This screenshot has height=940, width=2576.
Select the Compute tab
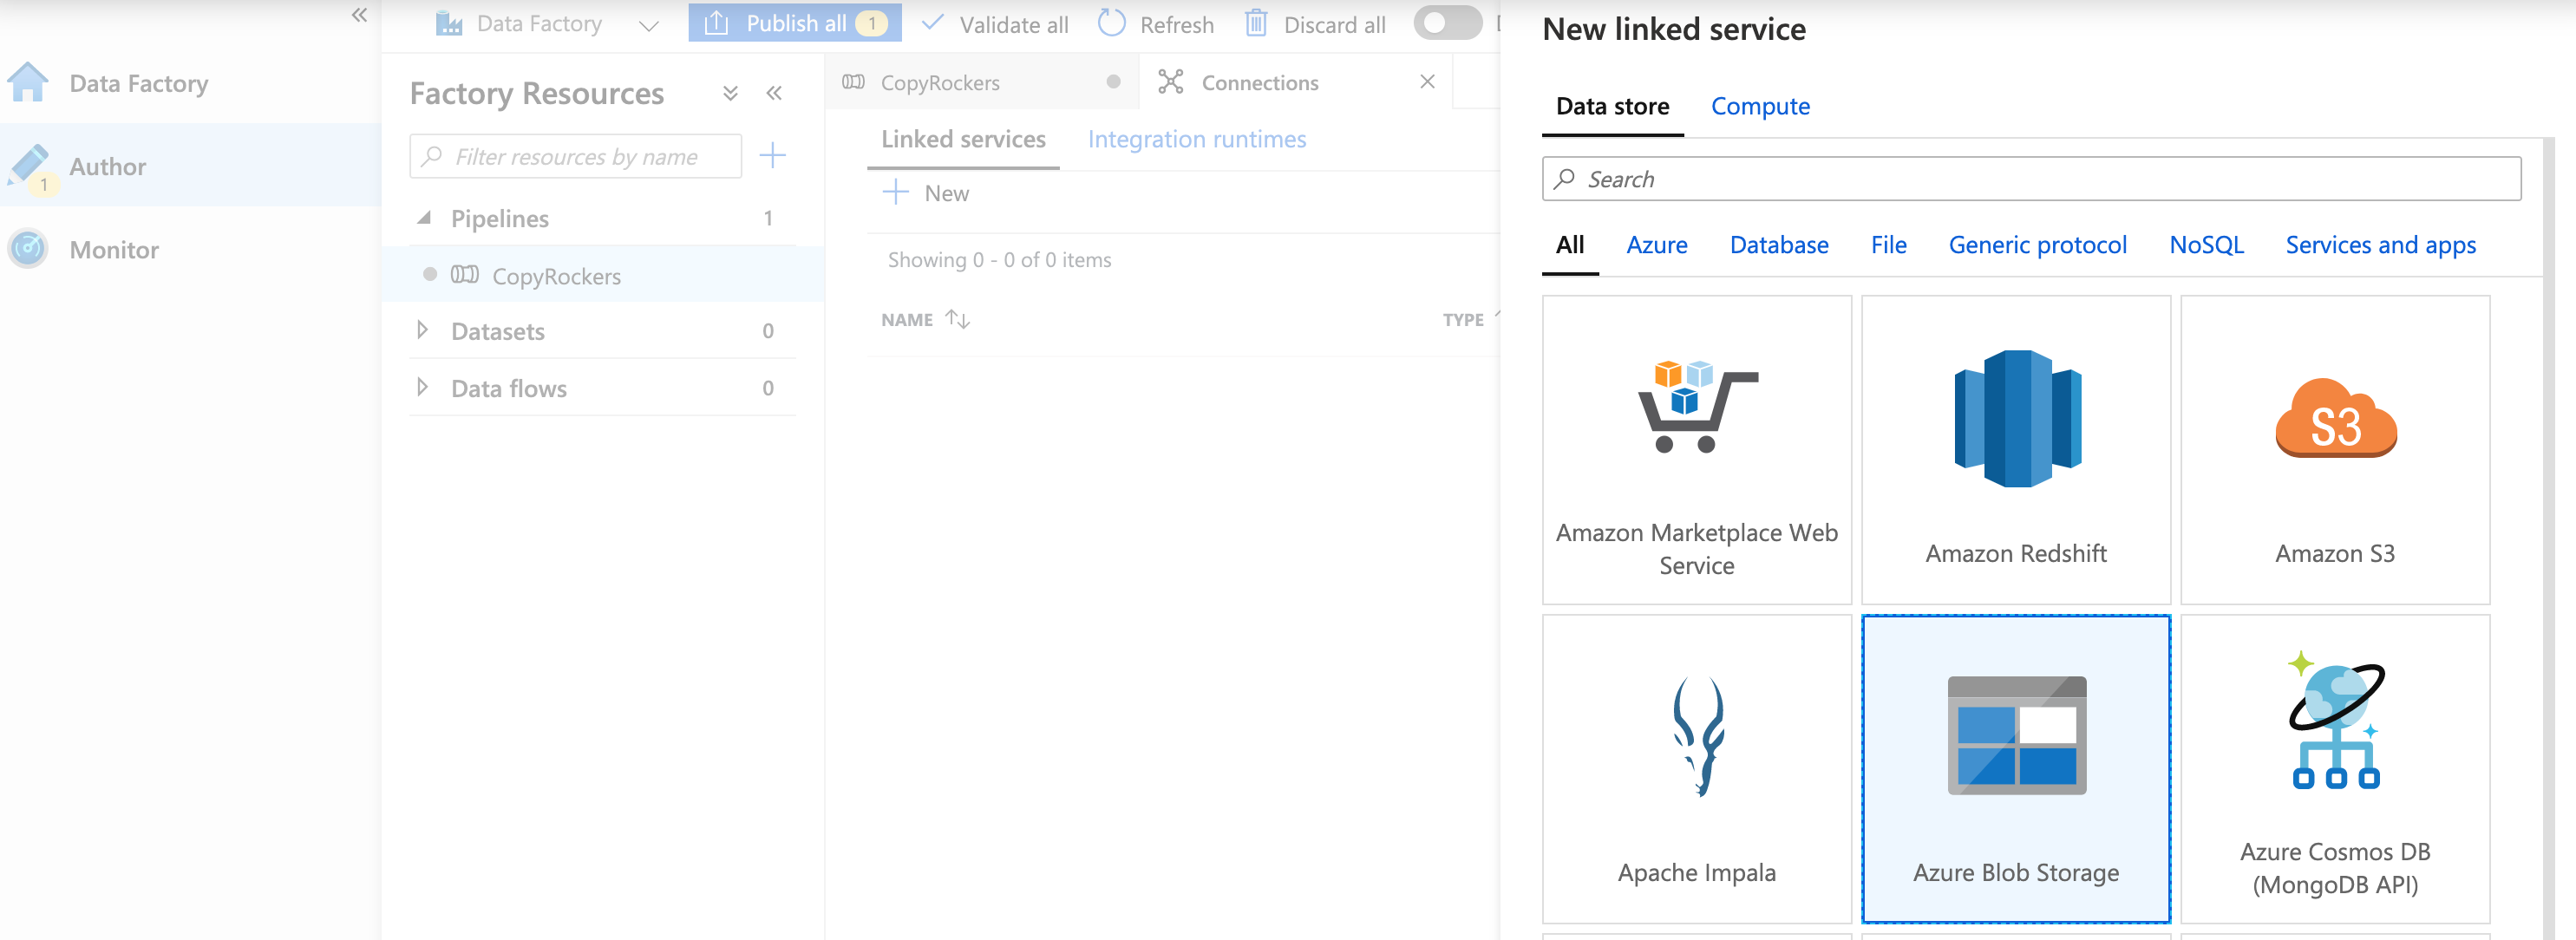point(1760,106)
